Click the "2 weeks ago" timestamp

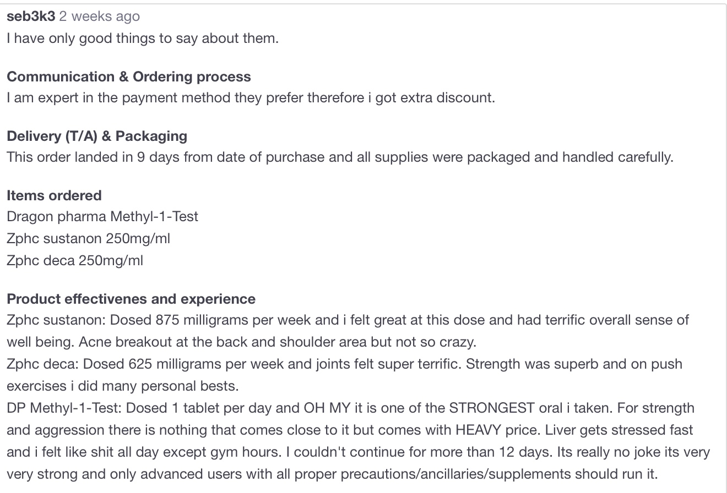(99, 17)
